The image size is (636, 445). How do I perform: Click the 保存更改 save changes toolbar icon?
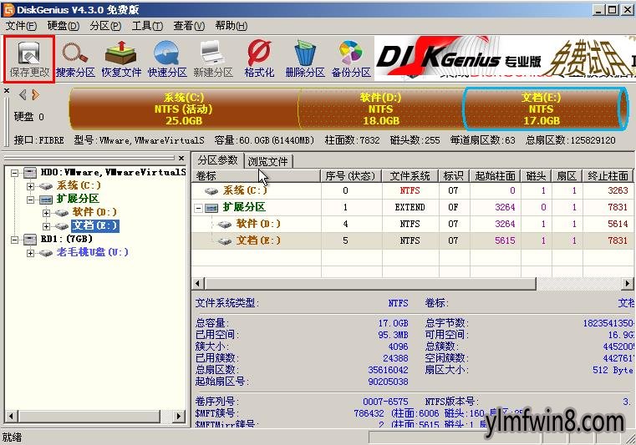(x=29, y=59)
